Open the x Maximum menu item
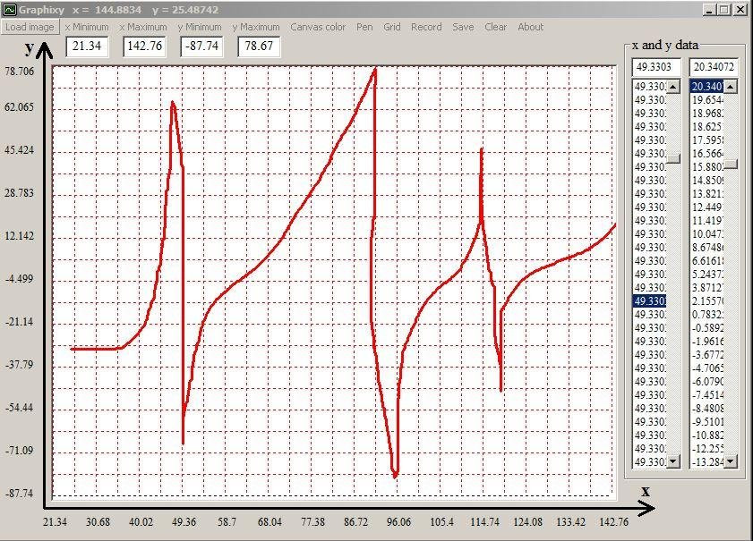 pyautogui.click(x=143, y=27)
